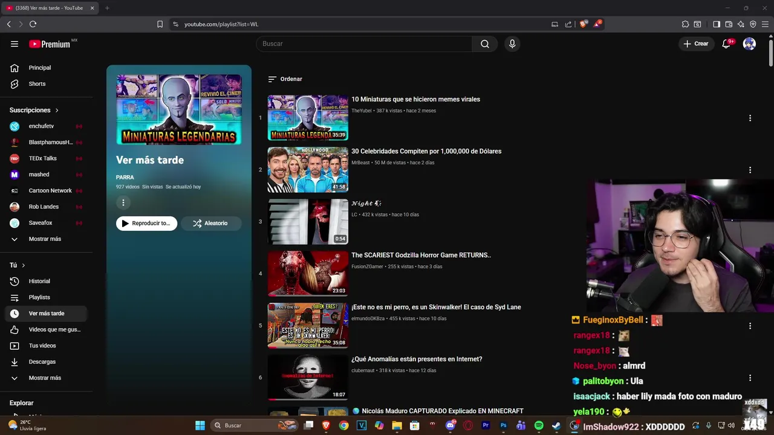Focus the YouTube Buscar search field

[x=364, y=43]
